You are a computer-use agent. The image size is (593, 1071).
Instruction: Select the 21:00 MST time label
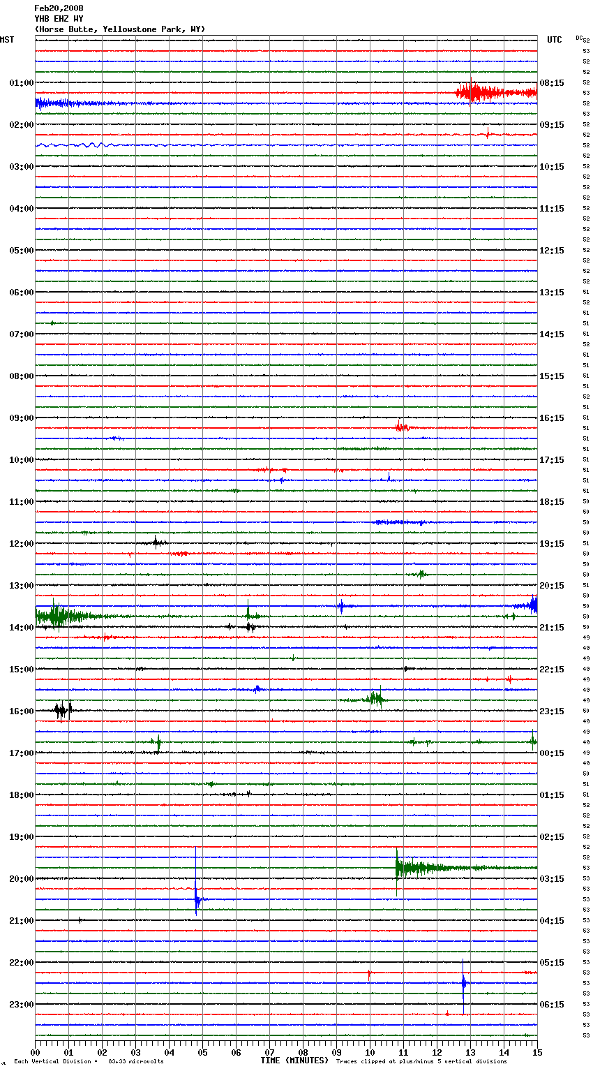pos(22,921)
